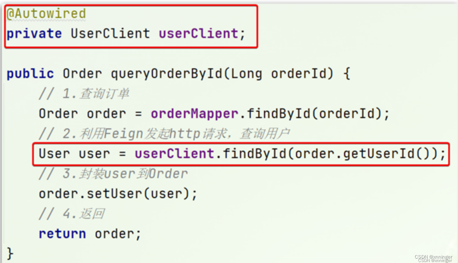Click userClient in the highlighted call
The height and width of the screenshot is (263, 458).
coord(174,154)
